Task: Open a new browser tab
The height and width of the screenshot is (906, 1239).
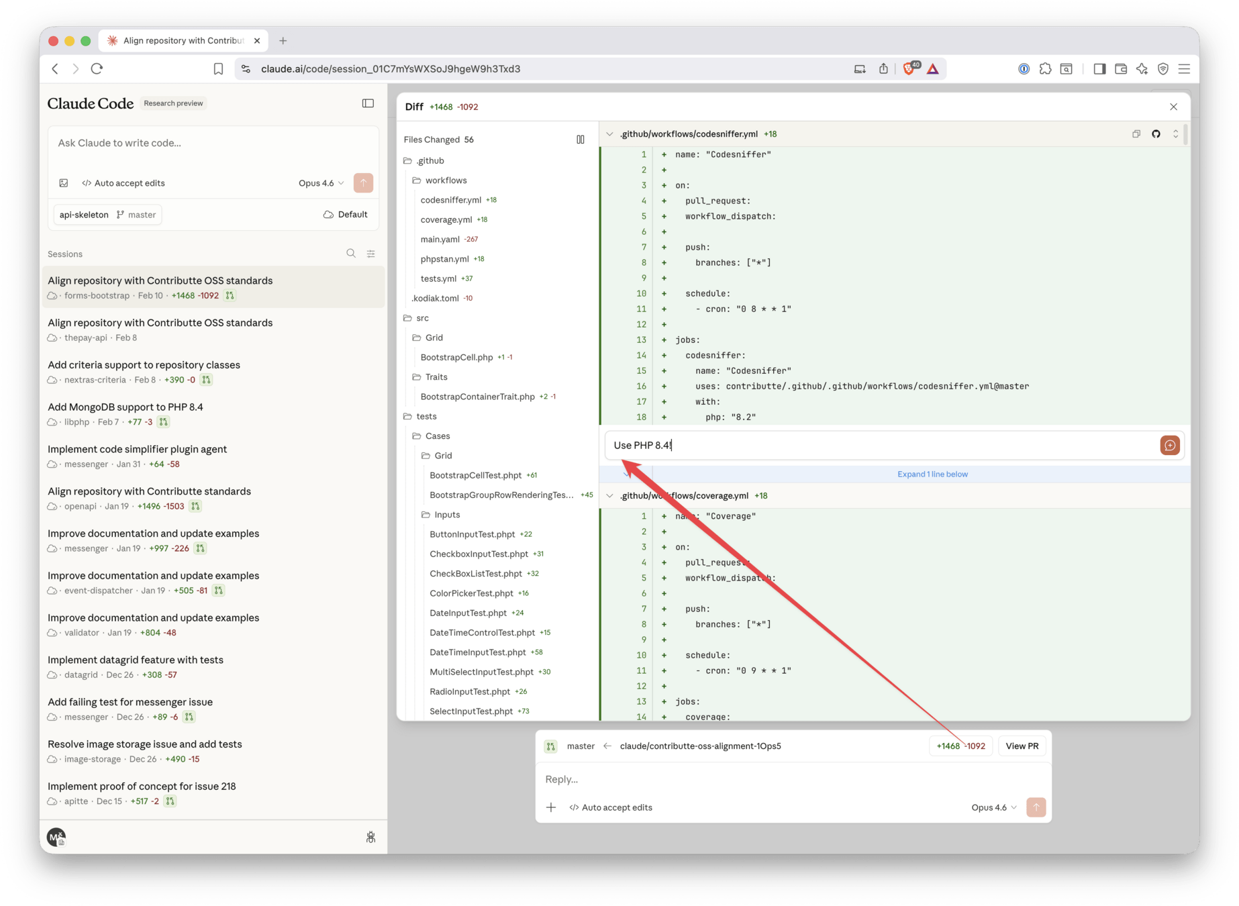Action: tap(283, 41)
